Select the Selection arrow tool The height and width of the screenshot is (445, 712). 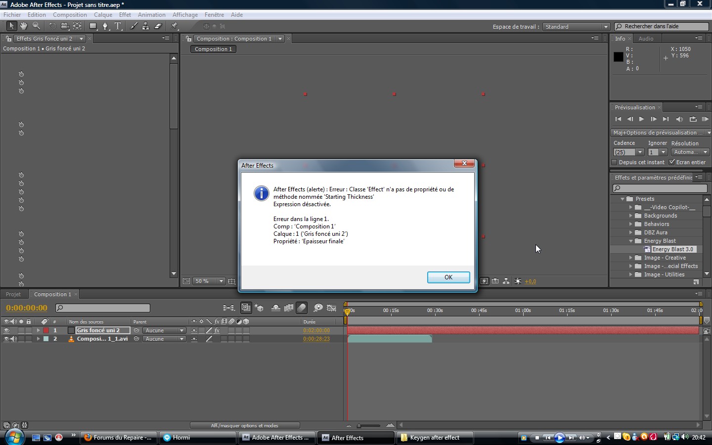(x=11, y=26)
